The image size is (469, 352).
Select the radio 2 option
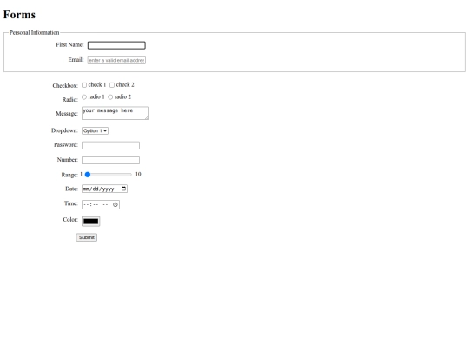click(x=110, y=97)
